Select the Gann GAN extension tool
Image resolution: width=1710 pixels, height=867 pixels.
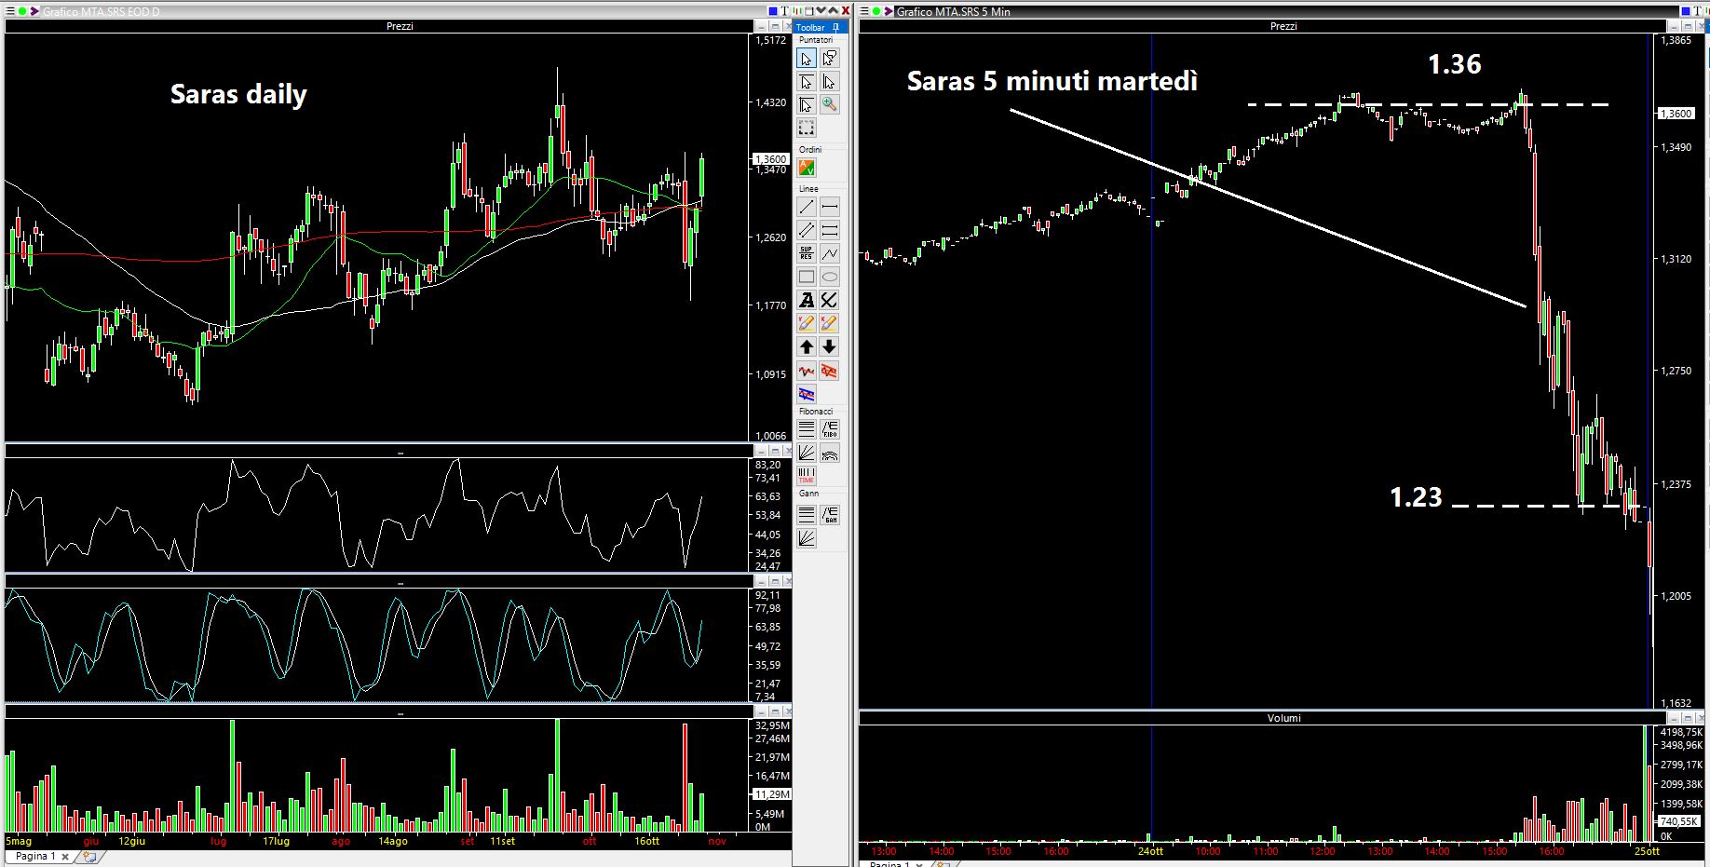(x=829, y=514)
